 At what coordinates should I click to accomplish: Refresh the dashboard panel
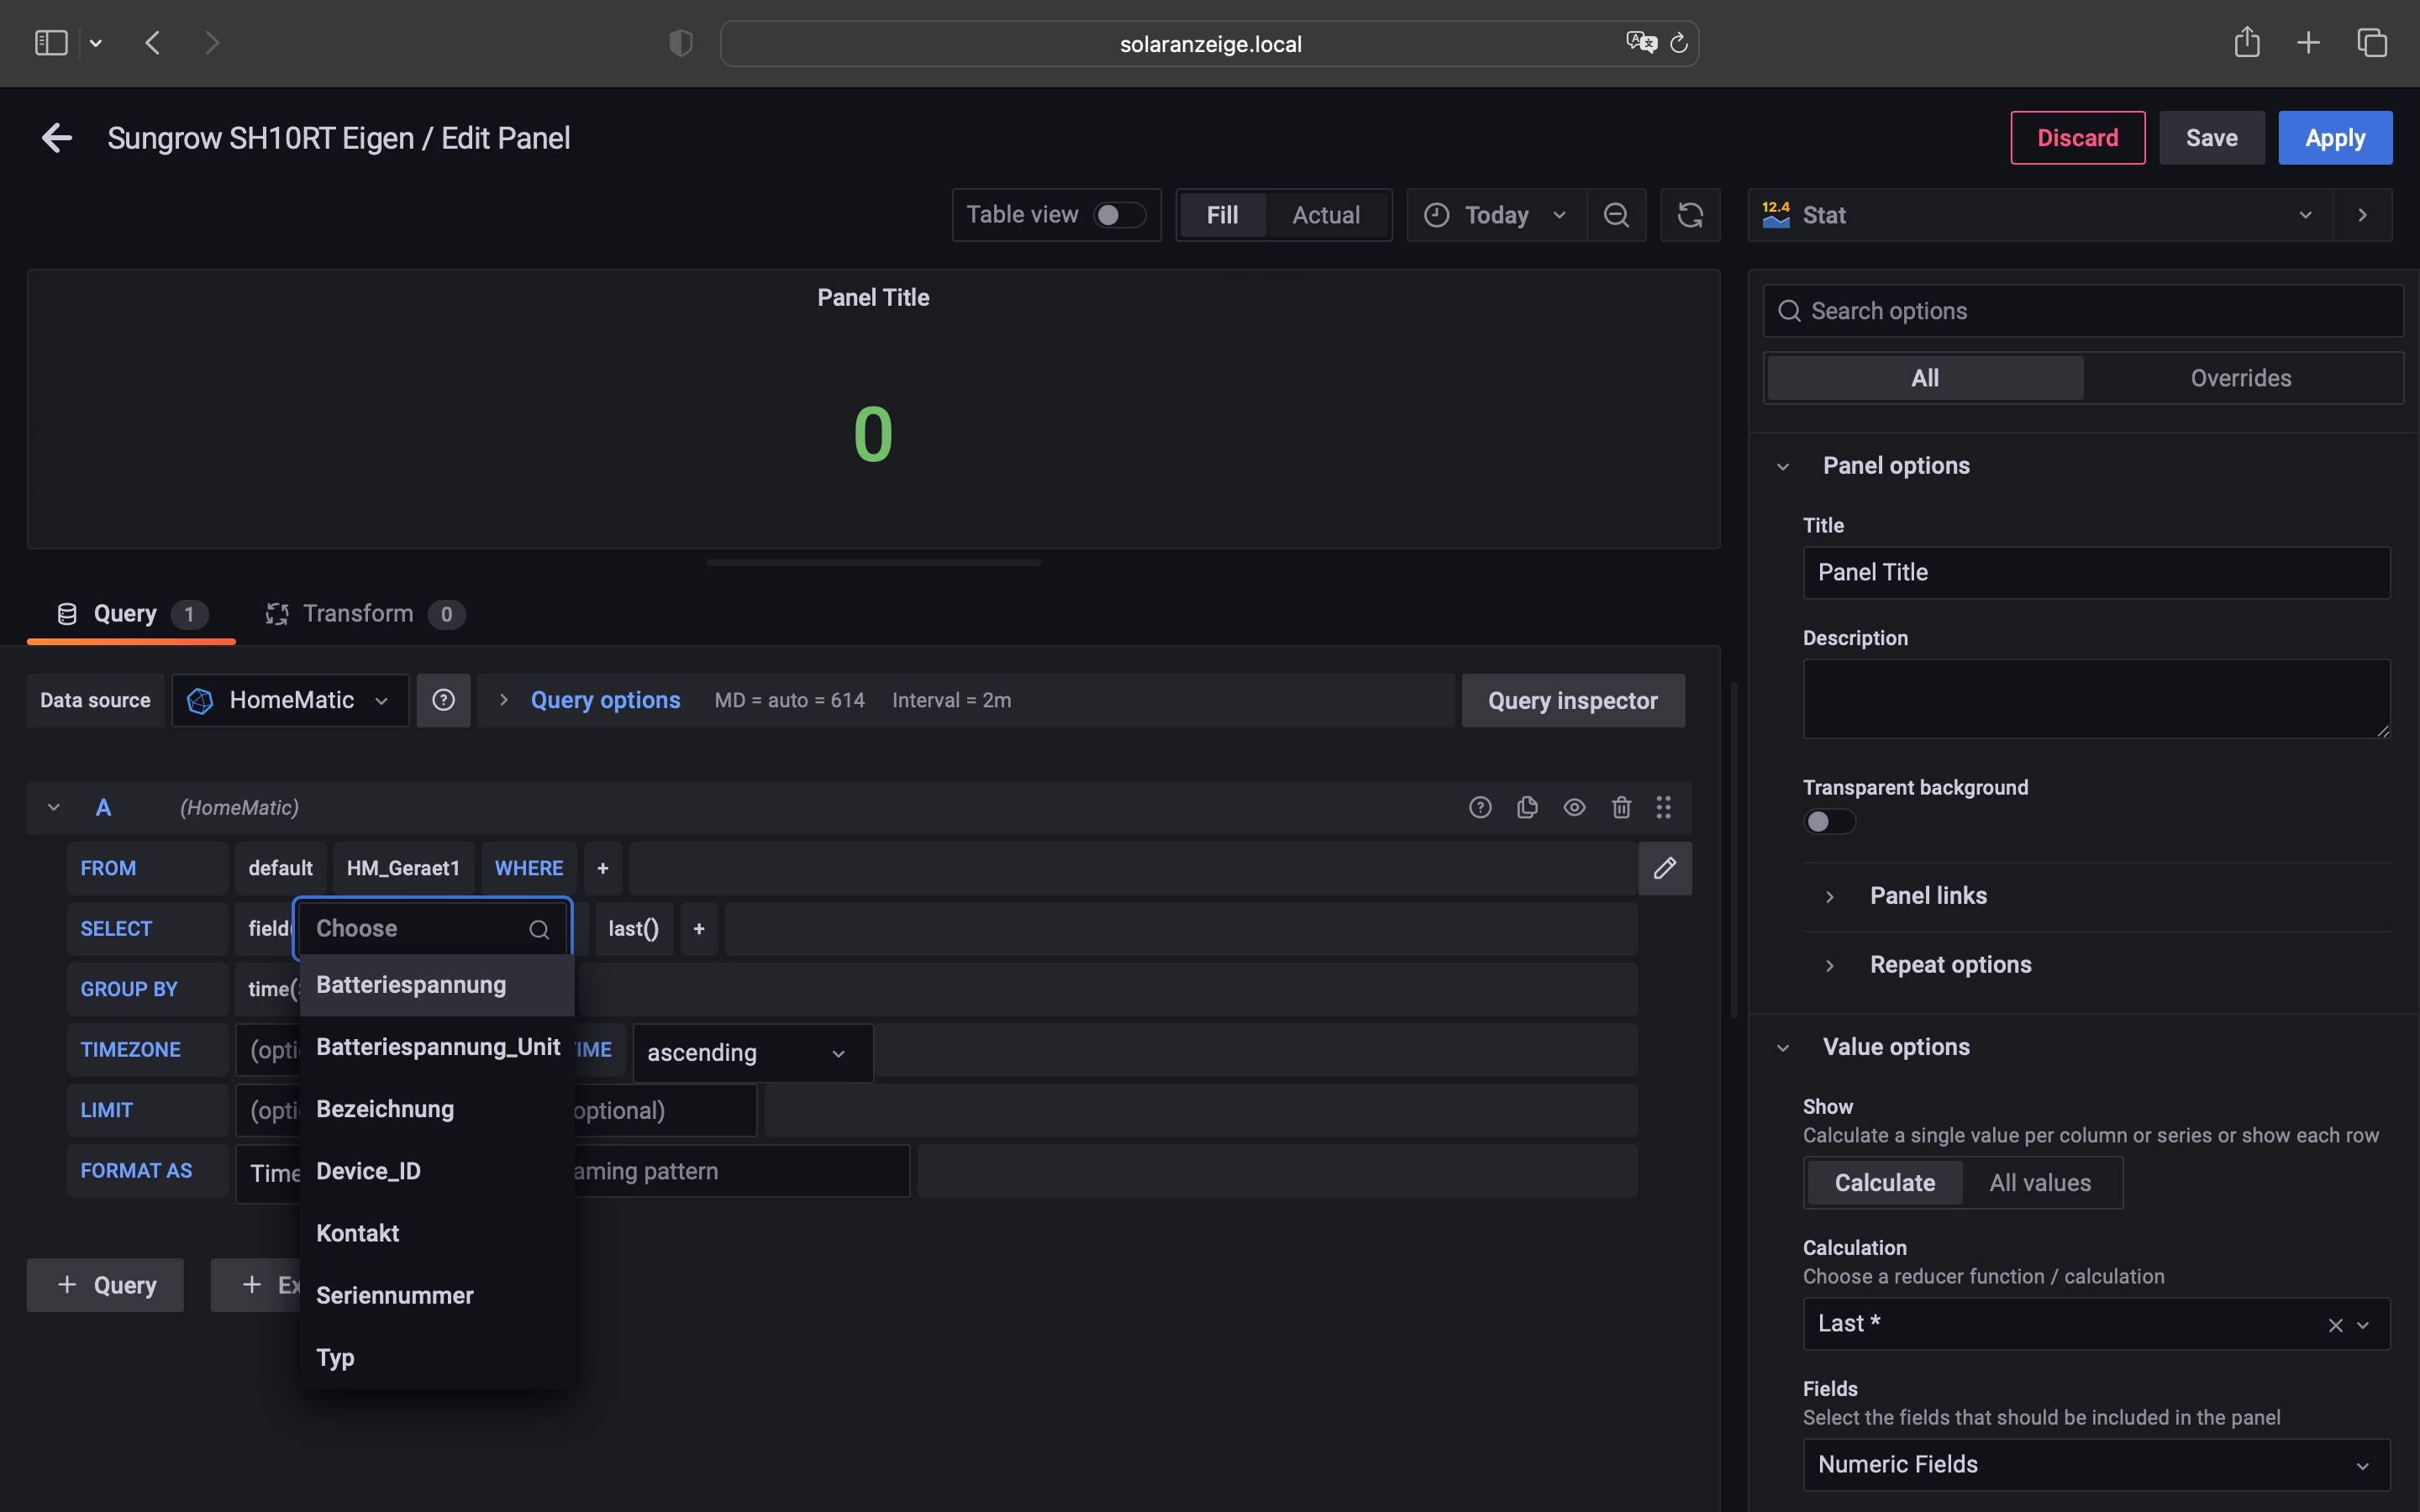coord(1690,215)
